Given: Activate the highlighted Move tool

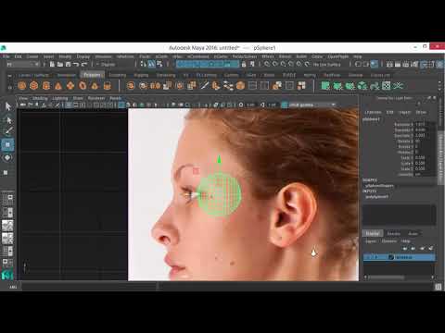Looking at the screenshot, I should [x=7, y=144].
